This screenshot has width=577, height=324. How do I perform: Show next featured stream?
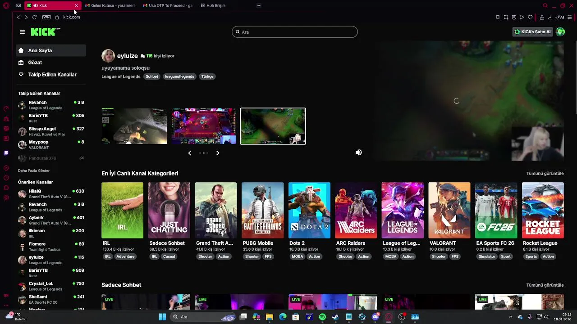coord(217,153)
